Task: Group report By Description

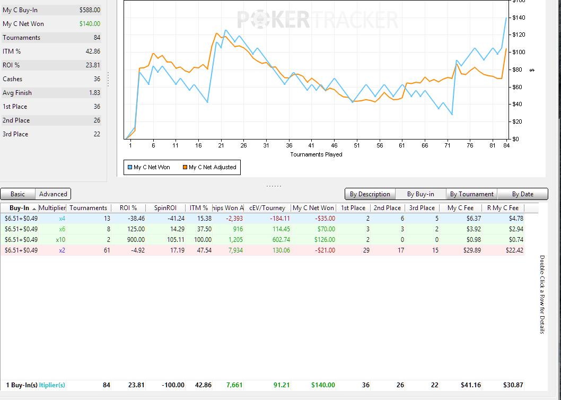Action: [370, 194]
